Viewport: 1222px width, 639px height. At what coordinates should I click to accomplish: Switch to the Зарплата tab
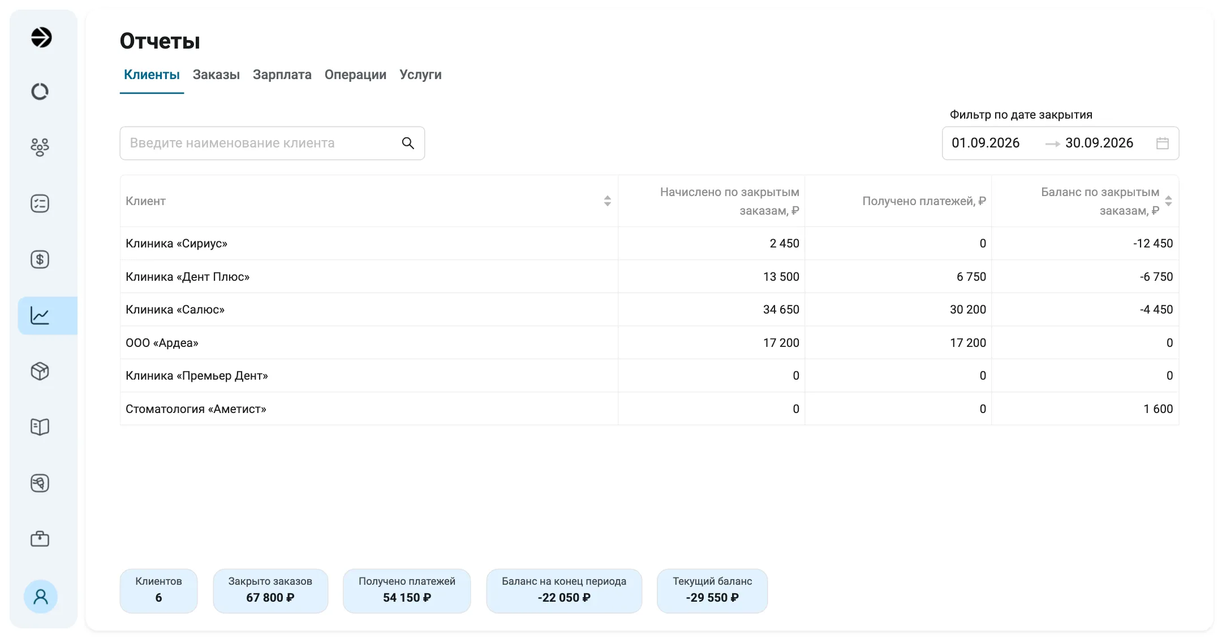[282, 75]
